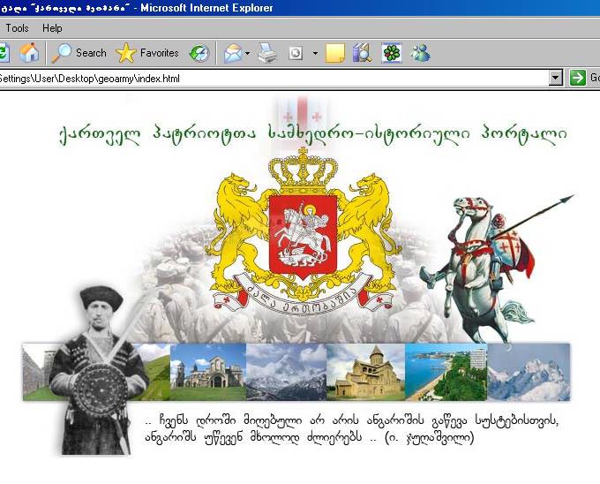Click the seaside resort coast photo
The height and width of the screenshot is (484, 600).
[446, 372]
